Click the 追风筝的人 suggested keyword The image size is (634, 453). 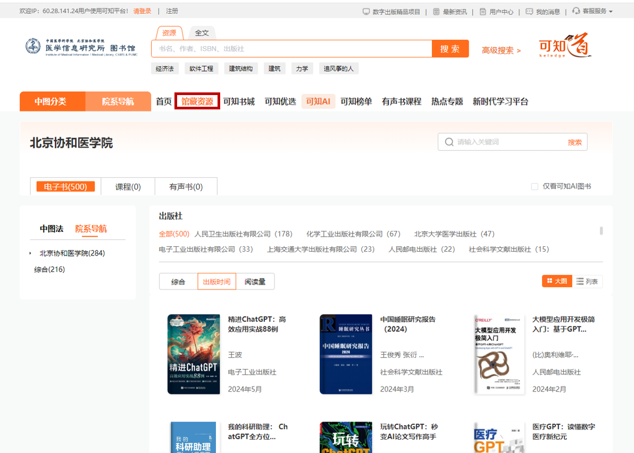[x=339, y=69]
